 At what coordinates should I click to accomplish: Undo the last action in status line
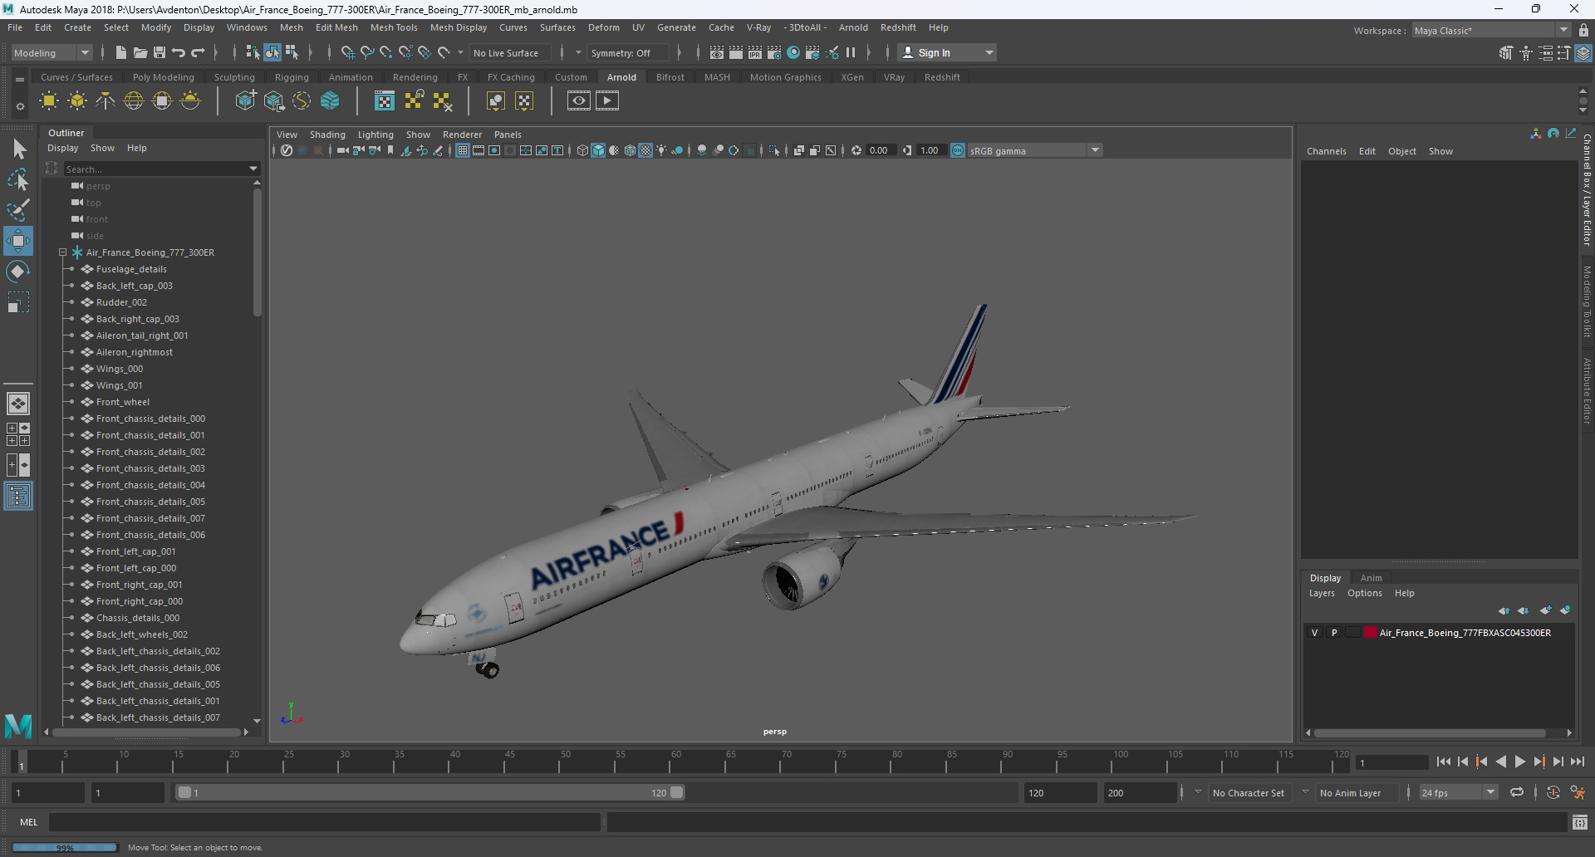[x=178, y=52]
